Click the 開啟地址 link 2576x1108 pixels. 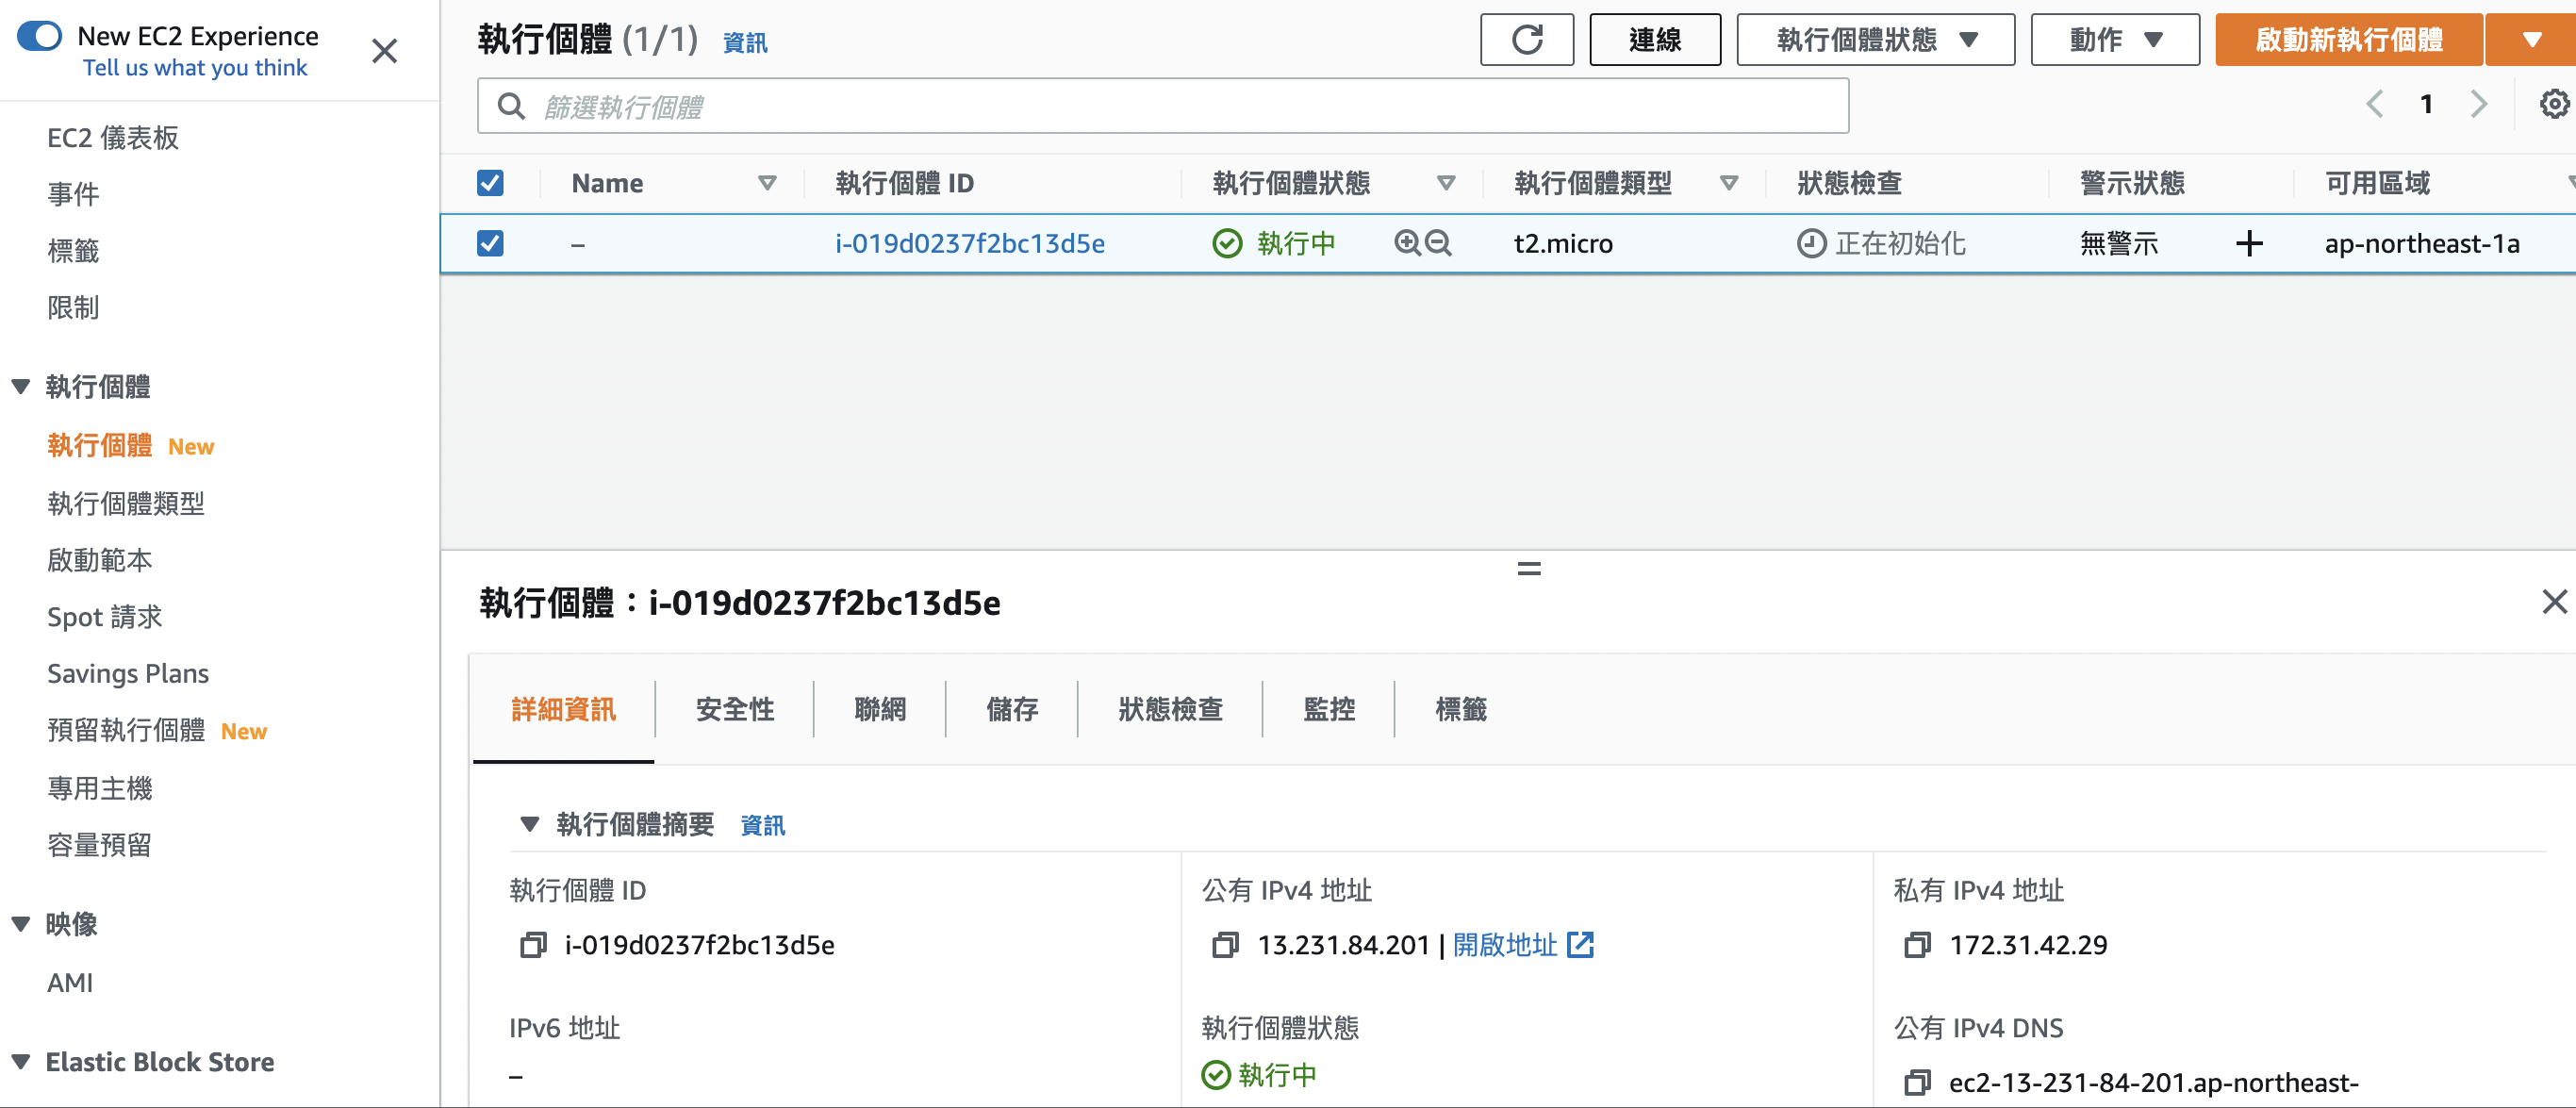pos(1505,945)
